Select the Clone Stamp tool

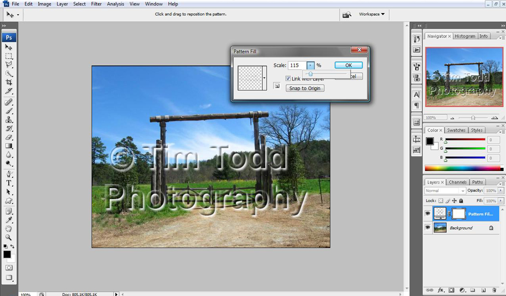pyautogui.click(x=9, y=120)
